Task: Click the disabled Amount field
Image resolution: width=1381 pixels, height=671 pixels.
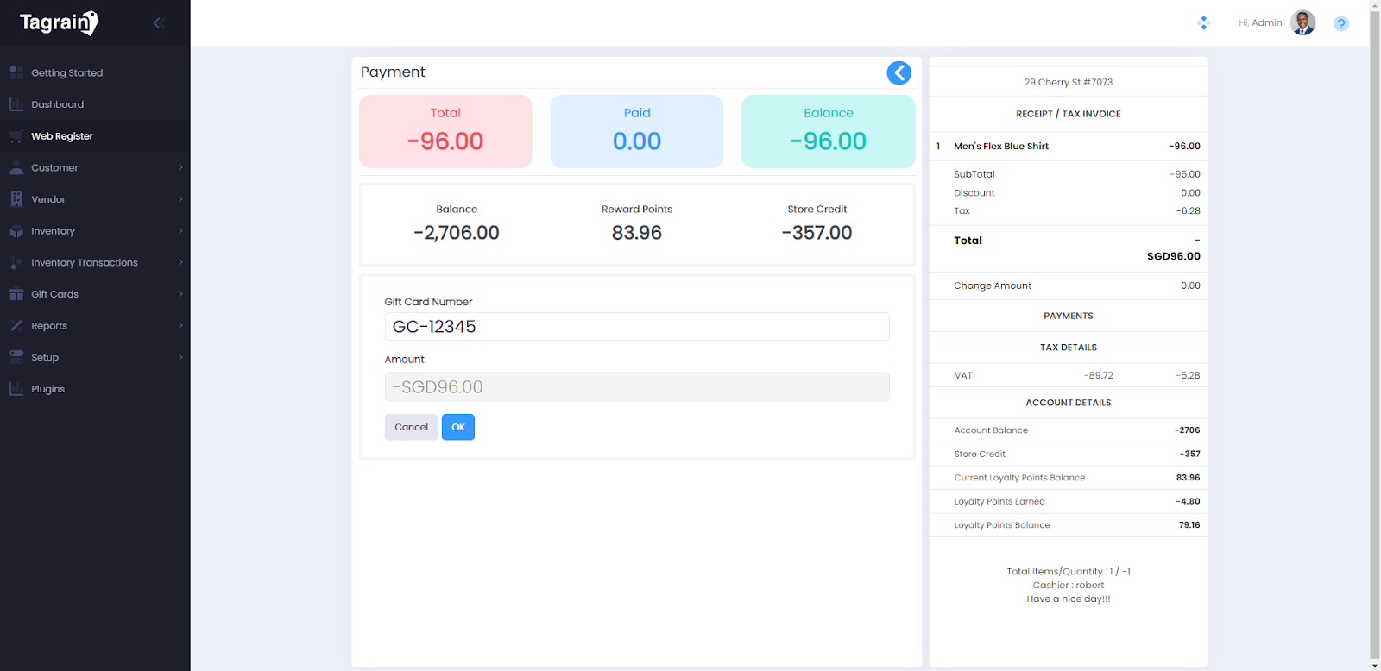Action: pos(637,387)
